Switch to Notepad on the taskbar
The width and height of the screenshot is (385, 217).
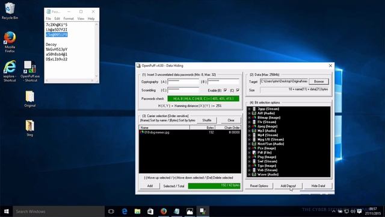coord(176,212)
